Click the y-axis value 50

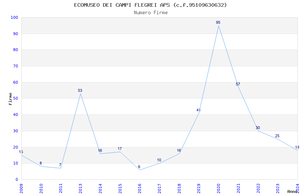click(x=16, y=98)
